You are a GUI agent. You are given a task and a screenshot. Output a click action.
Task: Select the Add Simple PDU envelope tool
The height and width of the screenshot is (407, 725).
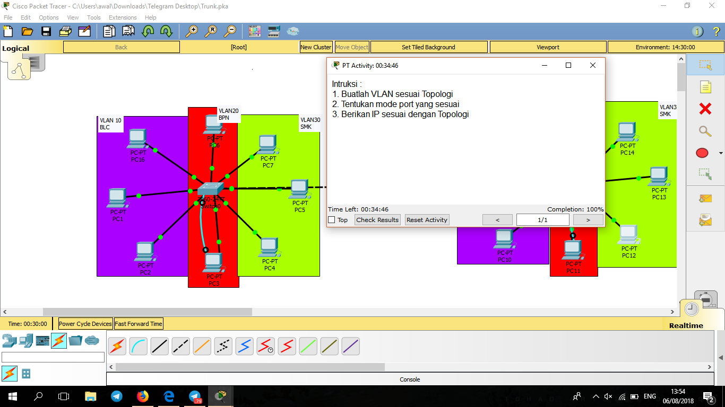[705, 199]
